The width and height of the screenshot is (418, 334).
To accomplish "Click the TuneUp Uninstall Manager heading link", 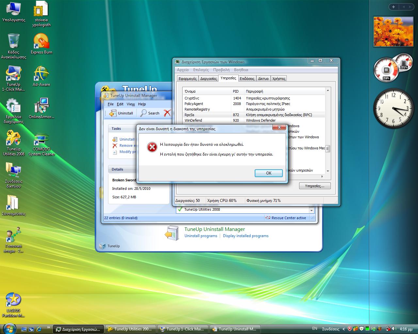I will [x=215, y=229].
